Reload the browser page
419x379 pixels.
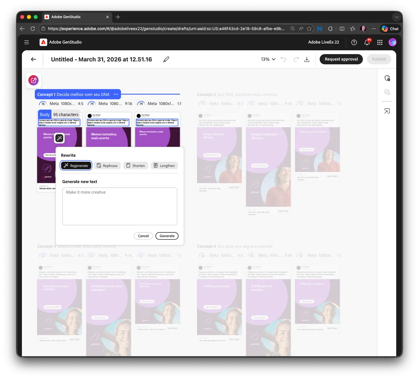[33, 29]
